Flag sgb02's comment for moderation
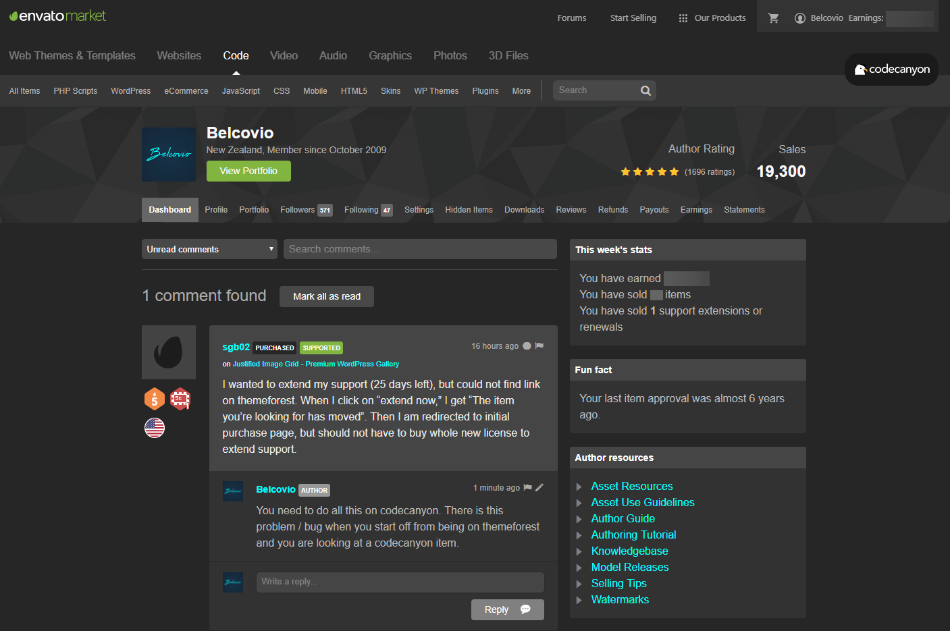950x631 pixels. tap(538, 345)
